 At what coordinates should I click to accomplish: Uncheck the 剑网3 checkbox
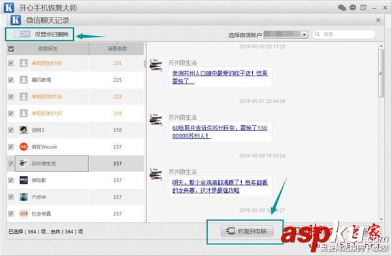pos(10,130)
